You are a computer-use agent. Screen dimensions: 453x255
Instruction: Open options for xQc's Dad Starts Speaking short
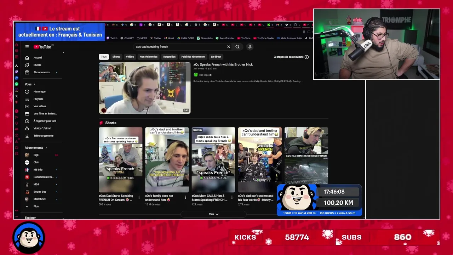click(139, 197)
